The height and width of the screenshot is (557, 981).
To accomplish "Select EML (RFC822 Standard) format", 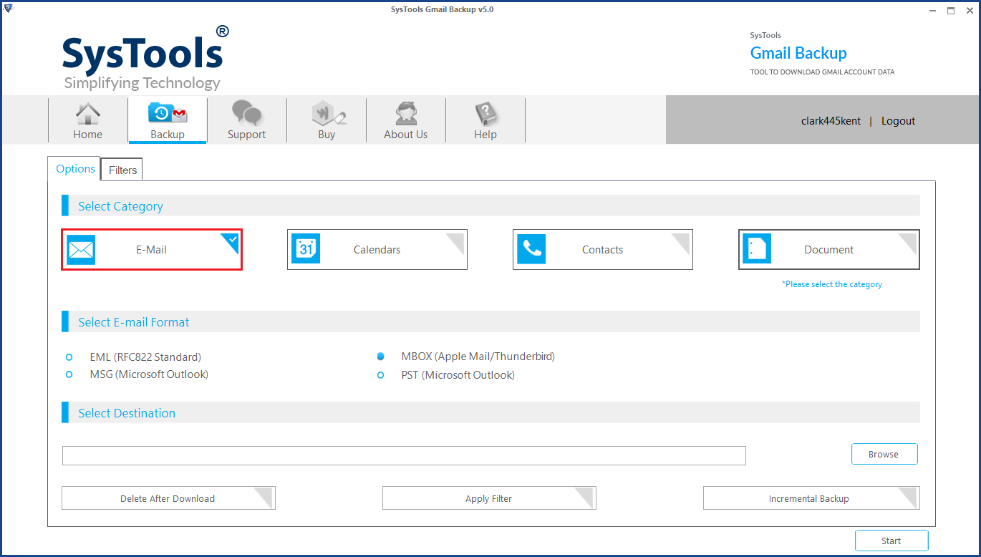I will pyautogui.click(x=69, y=357).
